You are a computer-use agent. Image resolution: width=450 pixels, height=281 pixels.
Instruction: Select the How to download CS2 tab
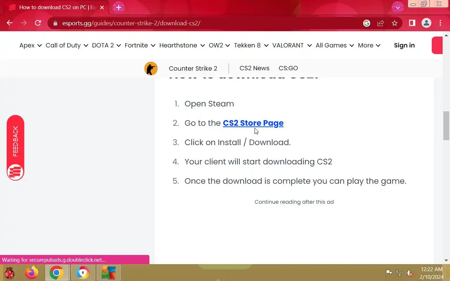coord(56,7)
